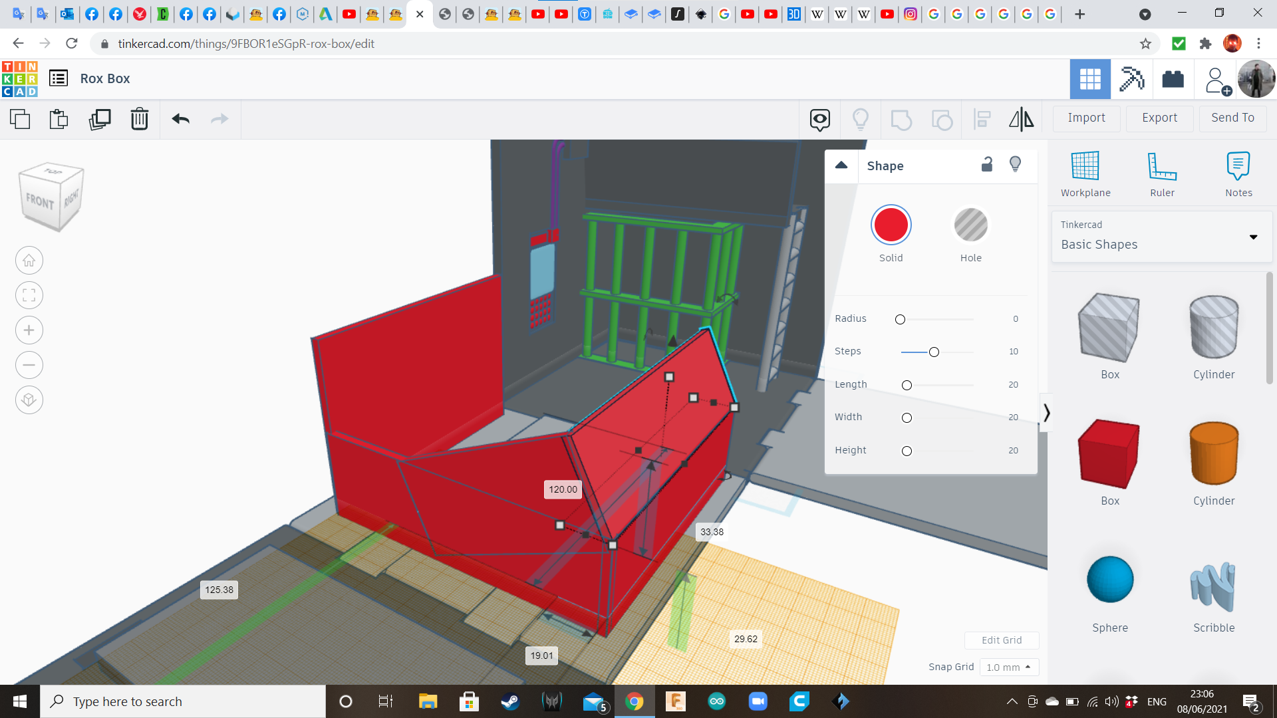Set shape to Solid
Viewport: 1277px width, 718px height.
click(891, 225)
